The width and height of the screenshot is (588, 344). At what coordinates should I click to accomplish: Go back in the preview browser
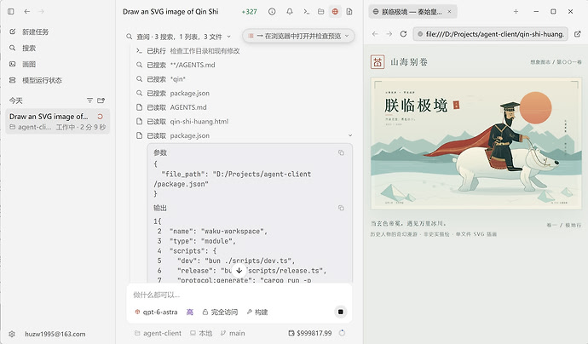375,34
